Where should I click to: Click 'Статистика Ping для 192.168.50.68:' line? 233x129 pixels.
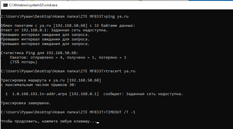(40, 53)
